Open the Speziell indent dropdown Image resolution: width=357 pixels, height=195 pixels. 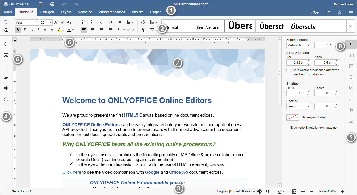299,106
